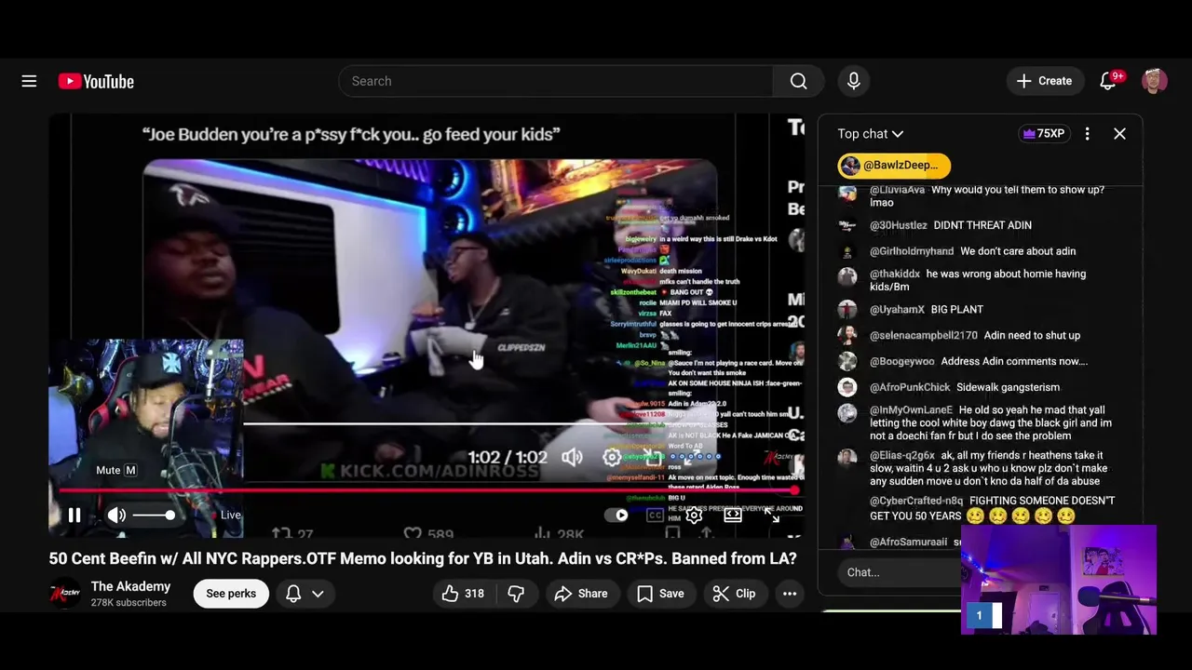Screen dimensions: 1192x670
Task: Click picture-in-picture webcam overlay thumbnail
Action: point(1059,580)
